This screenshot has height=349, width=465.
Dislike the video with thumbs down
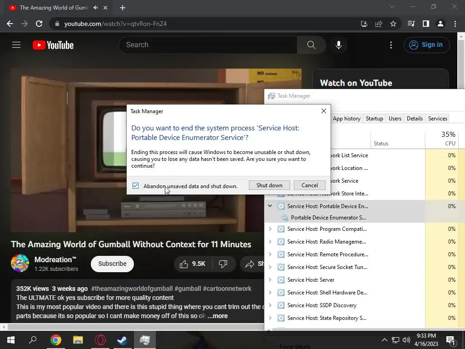pyautogui.click(x=223, y=264)
